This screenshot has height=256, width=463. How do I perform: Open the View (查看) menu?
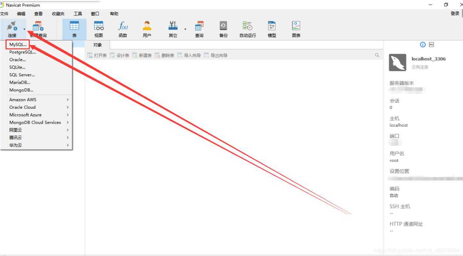tap(38, 14)
